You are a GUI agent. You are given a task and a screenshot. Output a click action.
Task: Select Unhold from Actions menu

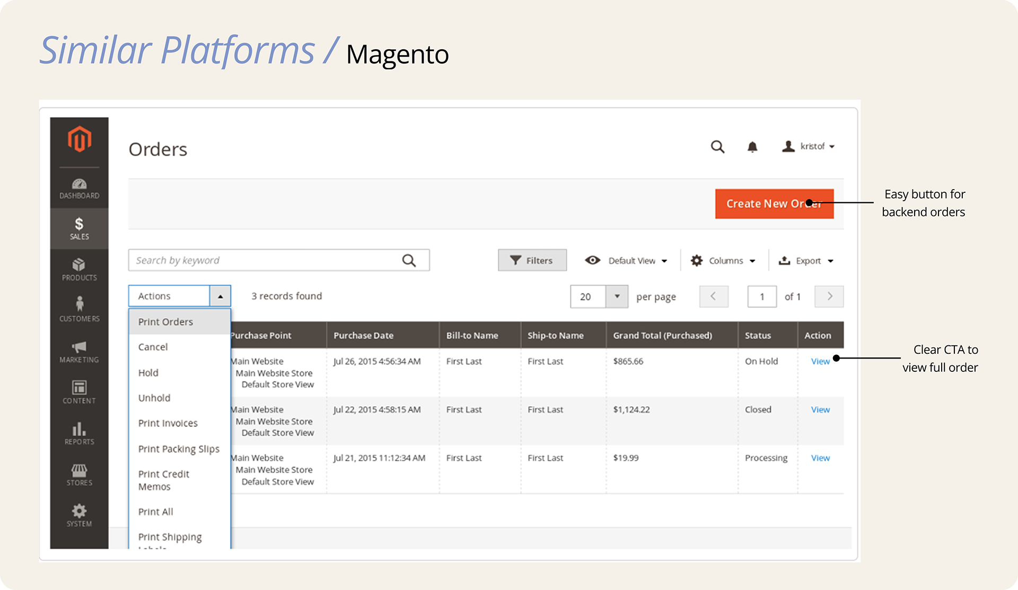click(180, 398)
